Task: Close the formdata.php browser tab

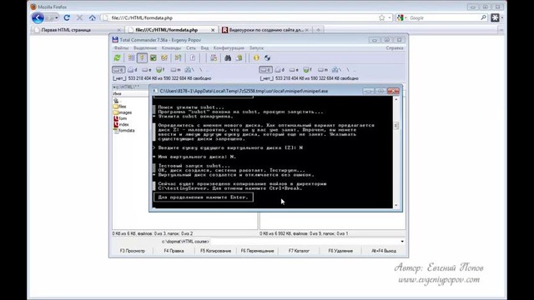Action: coord(213,30)
